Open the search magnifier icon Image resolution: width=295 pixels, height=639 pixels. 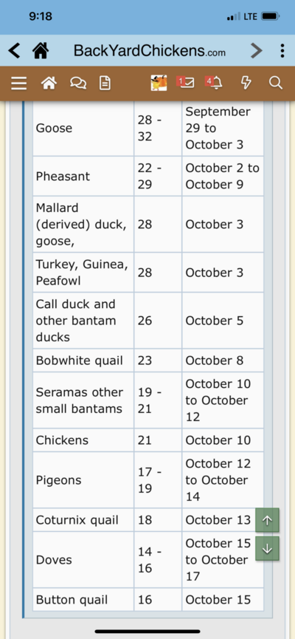point(276,83)
